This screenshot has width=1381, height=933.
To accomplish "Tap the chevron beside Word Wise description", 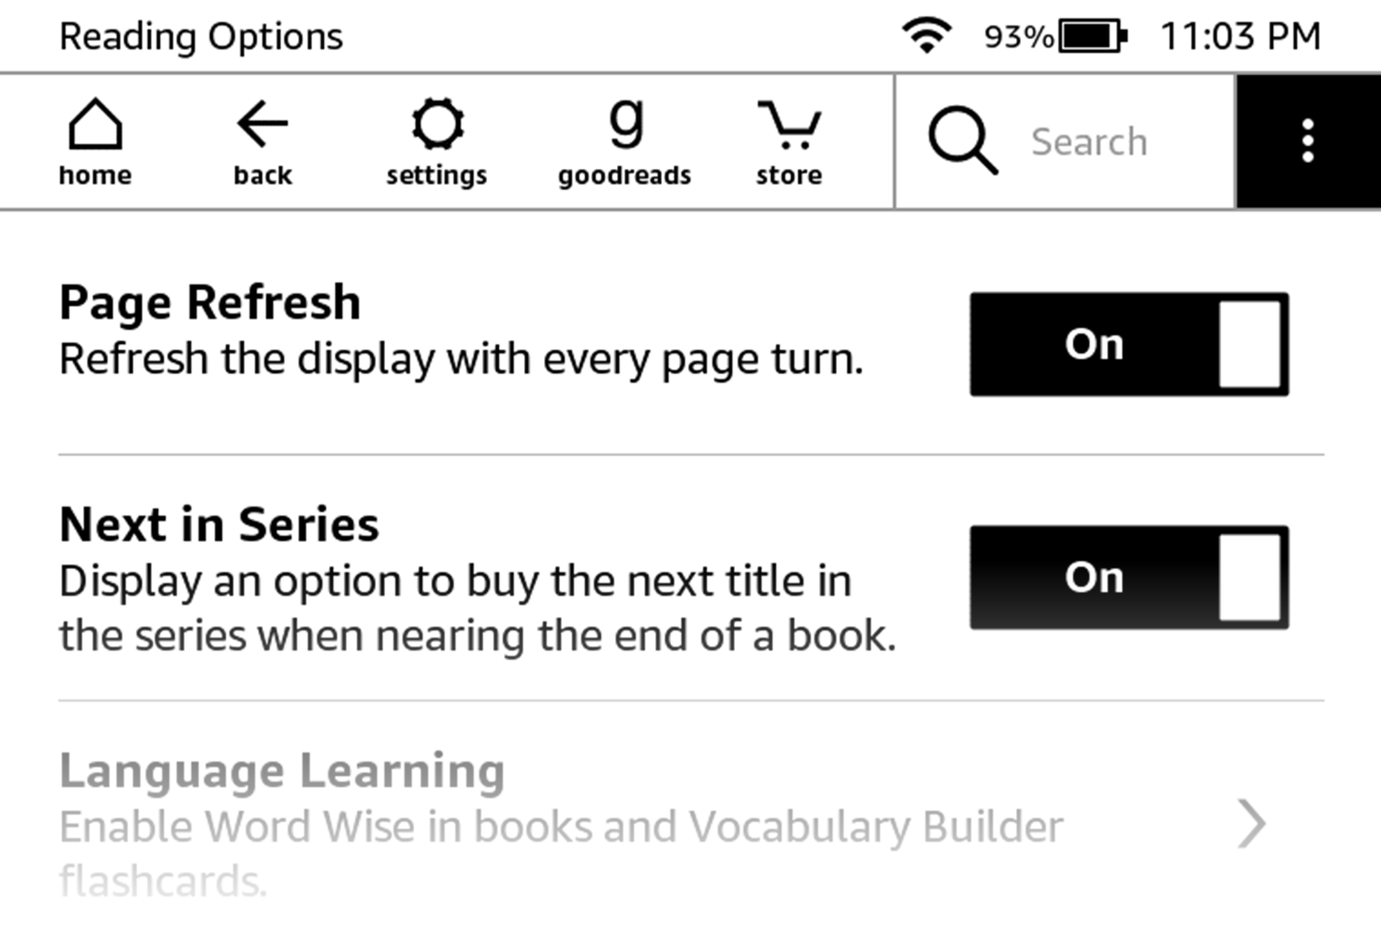I will (1253, 824).
